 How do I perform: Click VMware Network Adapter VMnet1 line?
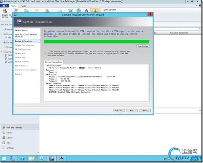click(84, 86)
